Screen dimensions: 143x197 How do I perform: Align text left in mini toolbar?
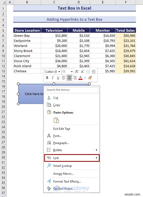click(64, 78)
